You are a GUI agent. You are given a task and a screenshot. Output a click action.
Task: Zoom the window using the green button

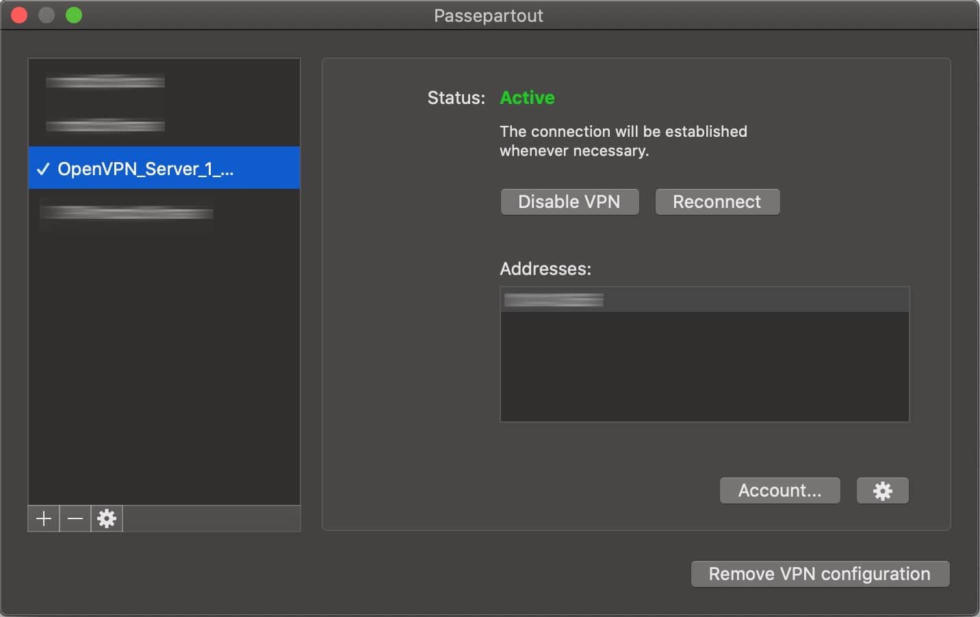(74, 14)
